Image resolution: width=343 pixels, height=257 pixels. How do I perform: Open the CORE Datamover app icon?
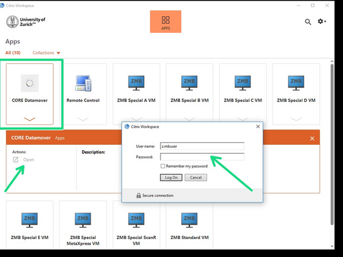30,83
